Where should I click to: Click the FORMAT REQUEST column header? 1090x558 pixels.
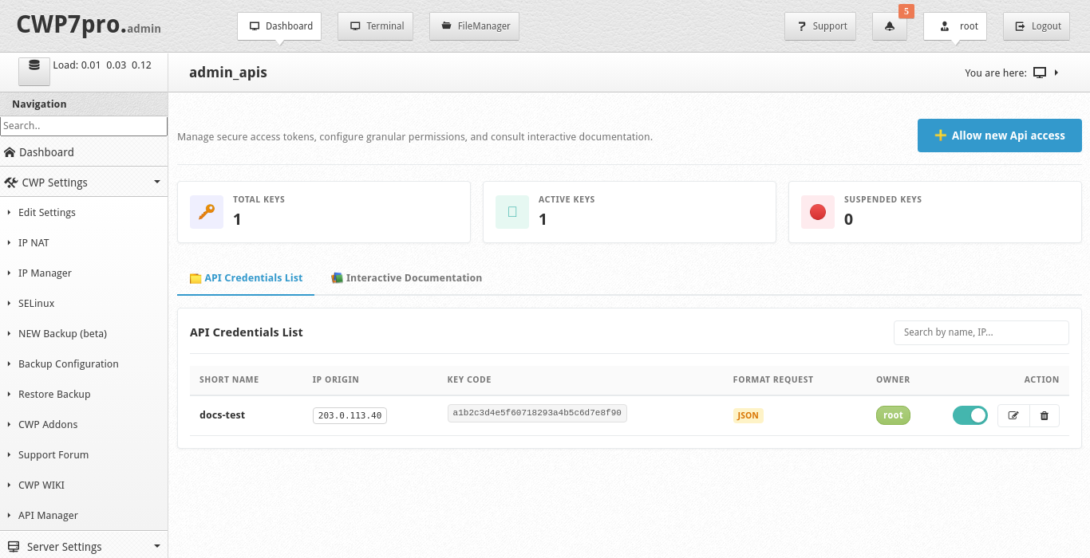tap(773, 379)
